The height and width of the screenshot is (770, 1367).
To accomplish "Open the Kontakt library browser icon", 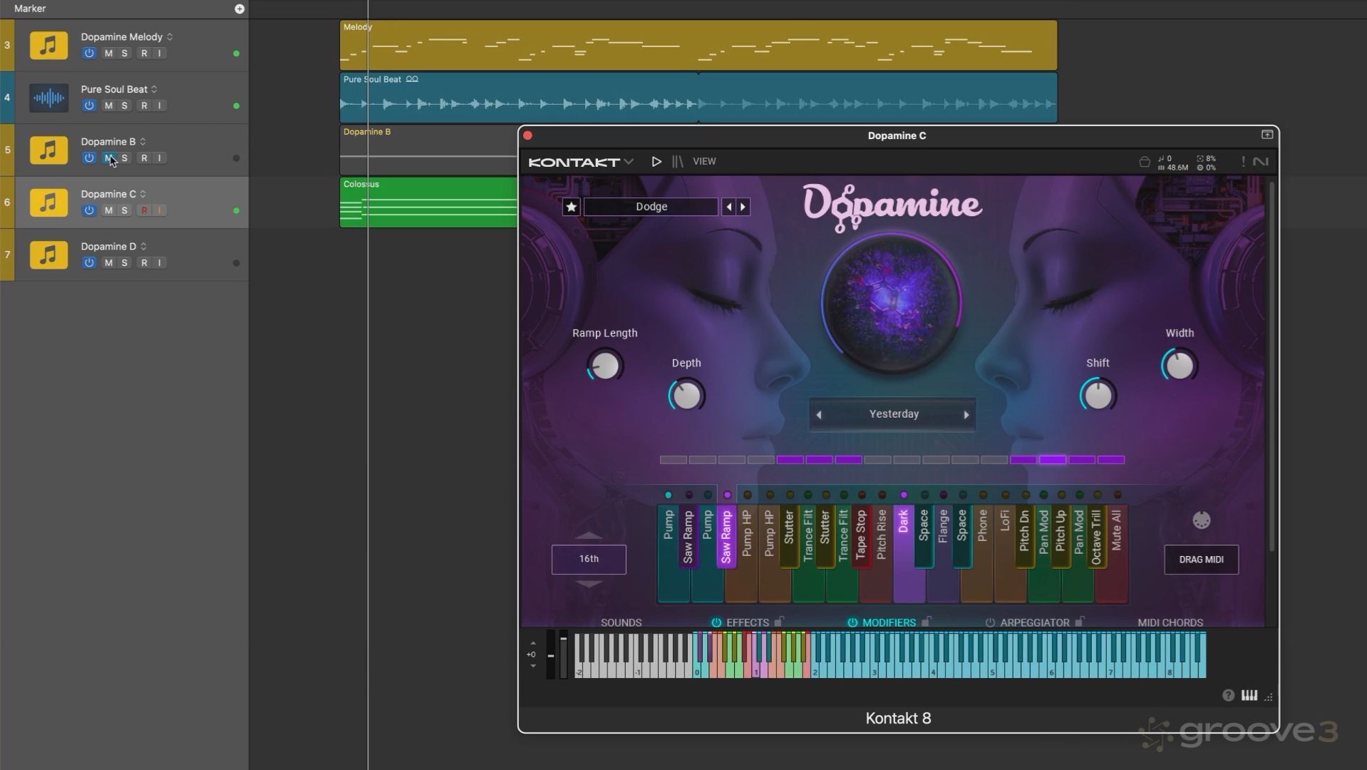I will [x=677, y=162].
